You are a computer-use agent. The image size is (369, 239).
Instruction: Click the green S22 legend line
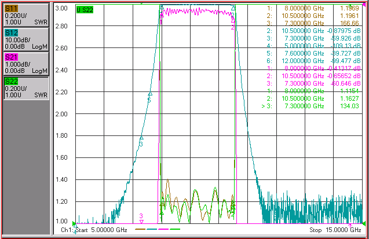click(175, 229)
